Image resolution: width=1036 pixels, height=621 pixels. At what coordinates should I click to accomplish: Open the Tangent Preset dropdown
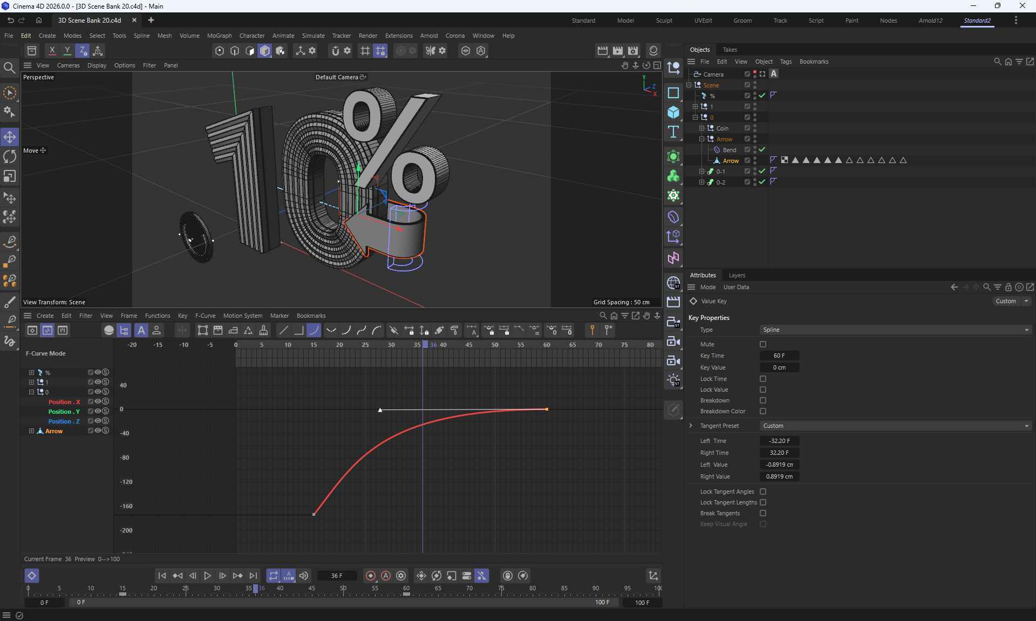click(x=895, y=426)
